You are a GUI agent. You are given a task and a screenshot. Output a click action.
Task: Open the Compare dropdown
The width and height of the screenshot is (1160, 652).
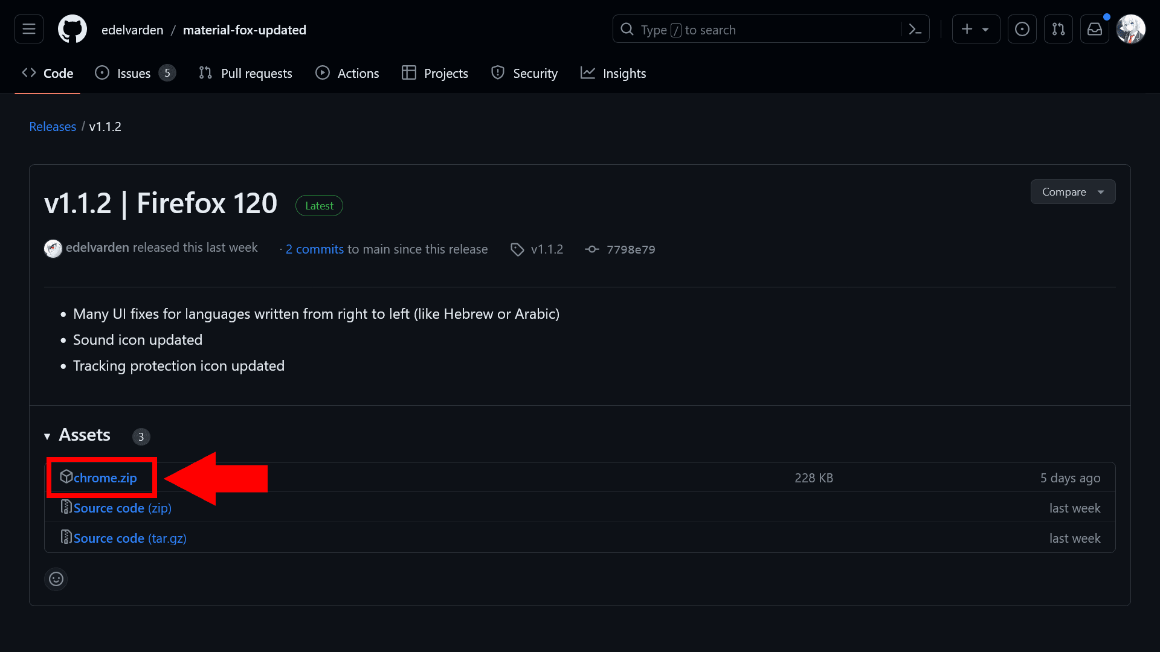coord(1073,192)
